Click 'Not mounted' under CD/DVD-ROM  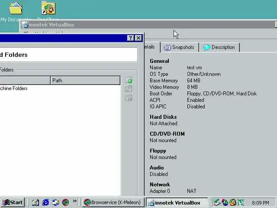pyautogui.click(x=163, y=140)
